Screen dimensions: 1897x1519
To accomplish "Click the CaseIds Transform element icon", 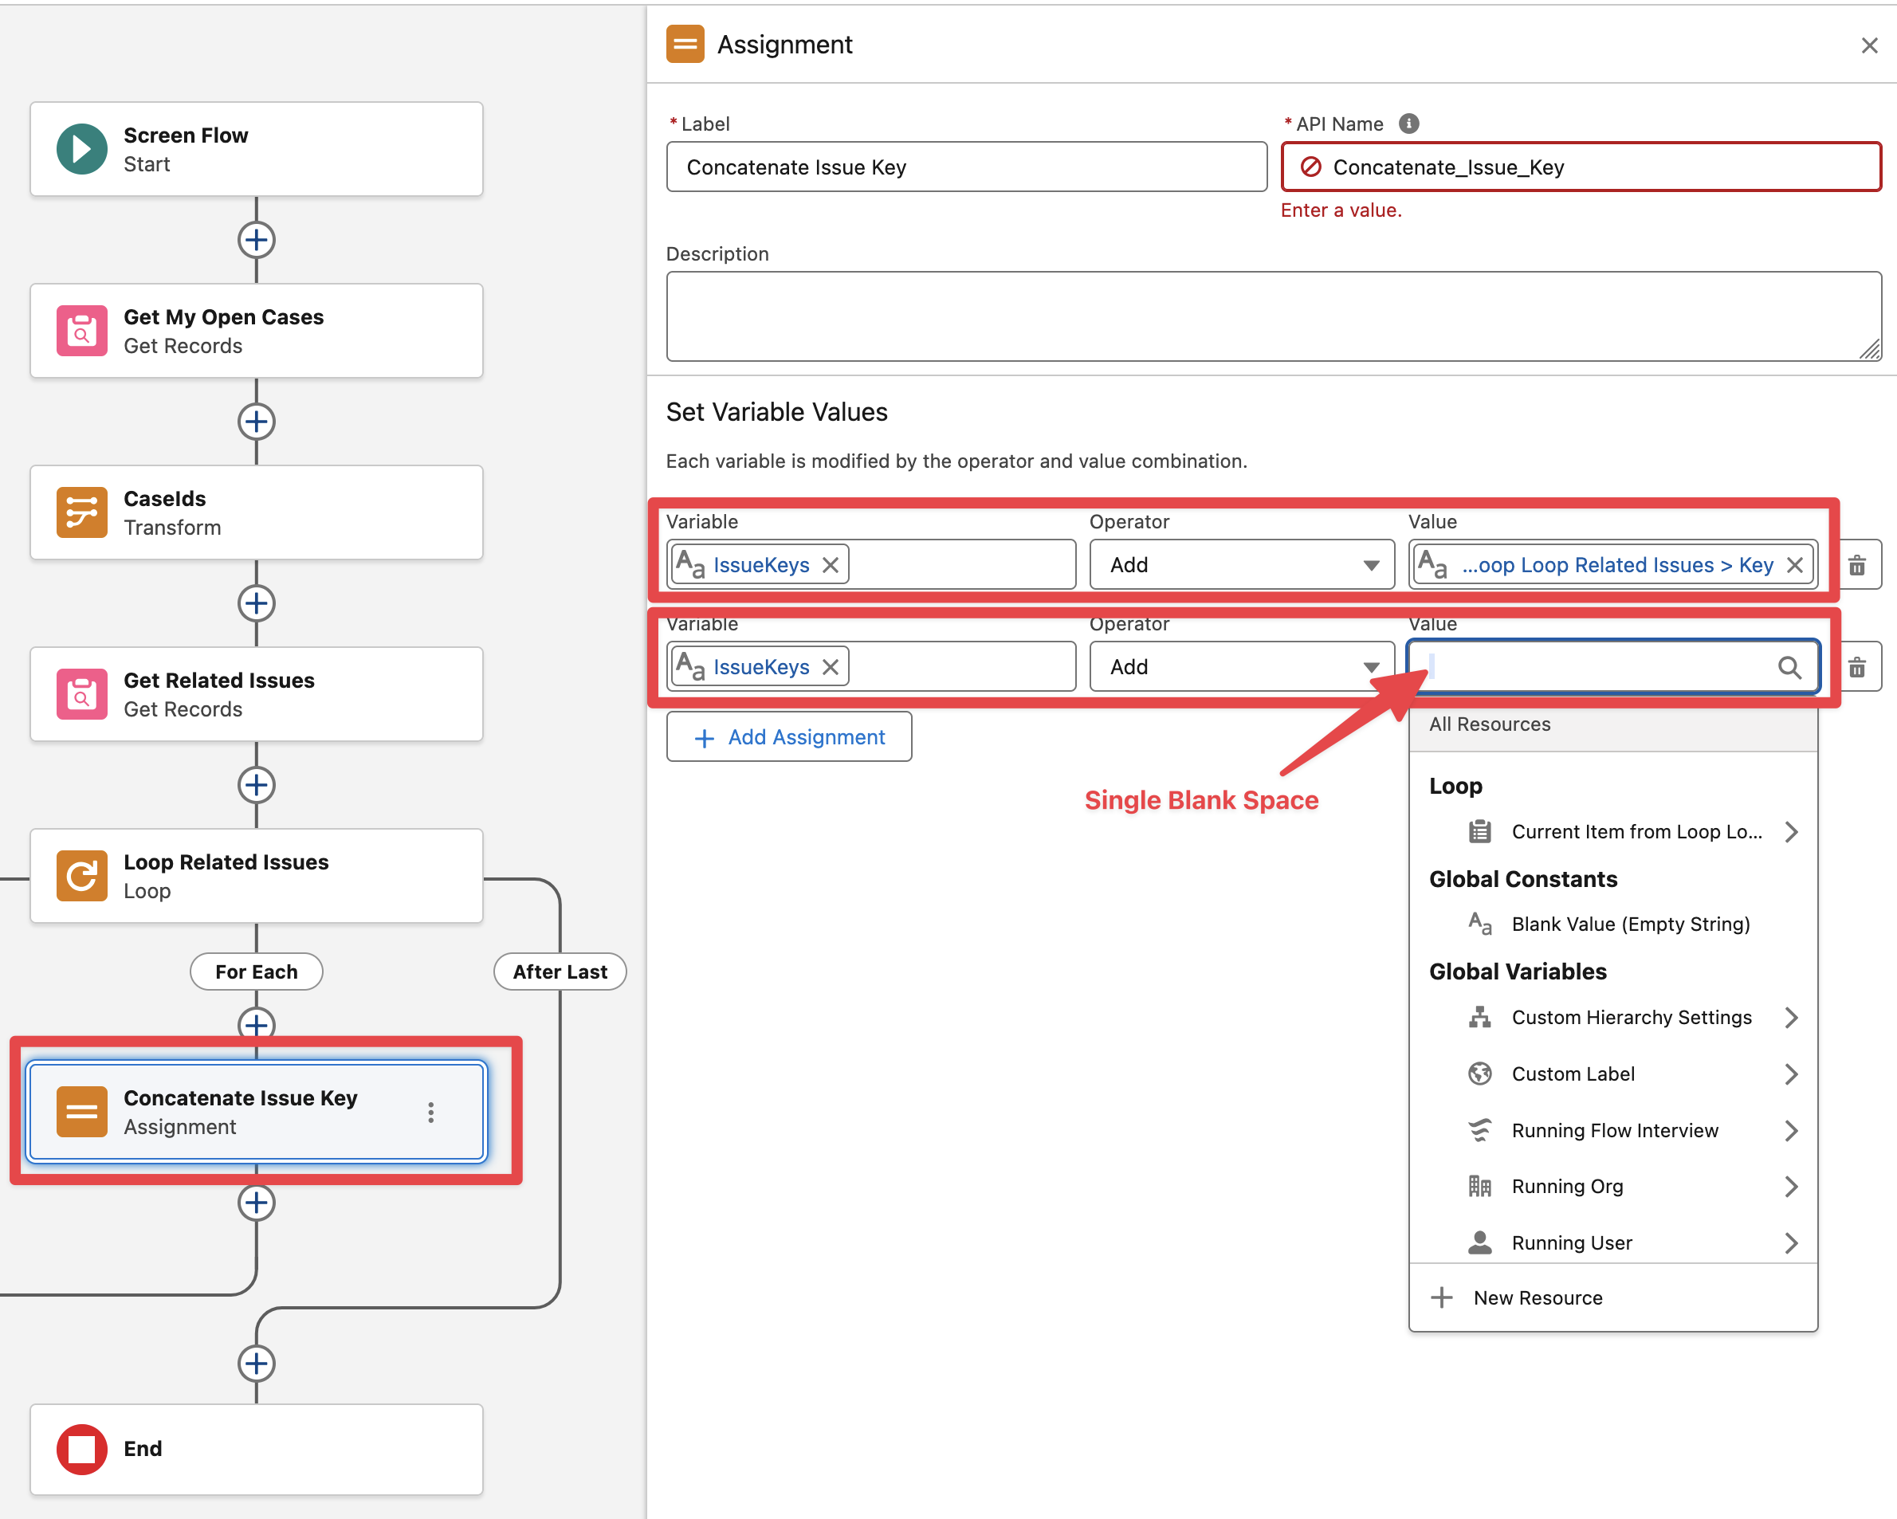I will [x=81, y=512].
